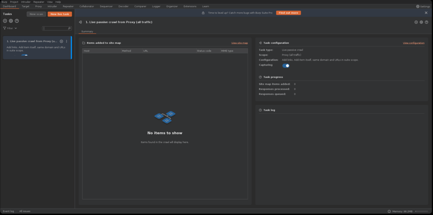Open task settings gear under Tasks heading
433x215 pixels.
click(11, 21)
